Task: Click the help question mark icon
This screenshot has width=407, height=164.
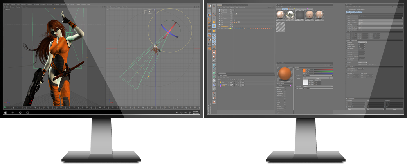Action: [214, 94]
